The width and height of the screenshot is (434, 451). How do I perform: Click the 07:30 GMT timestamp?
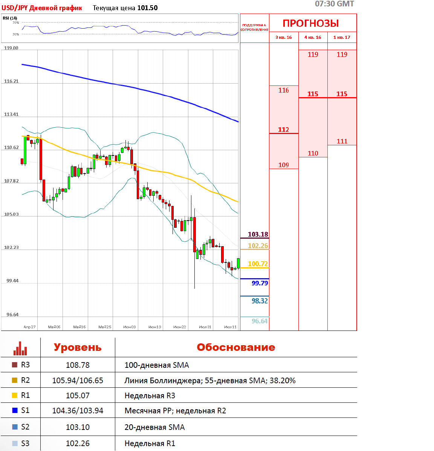click(x=335, y=4)
